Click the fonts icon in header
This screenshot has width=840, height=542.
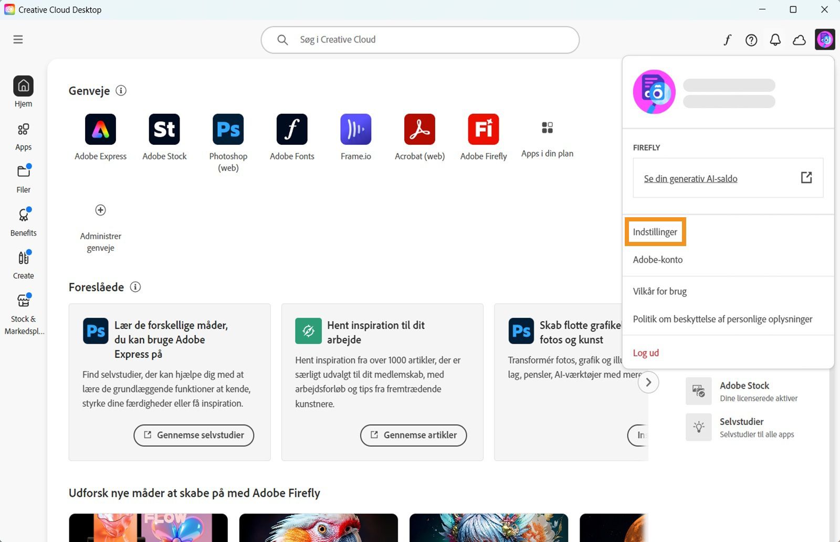click(x=727, y=40)
